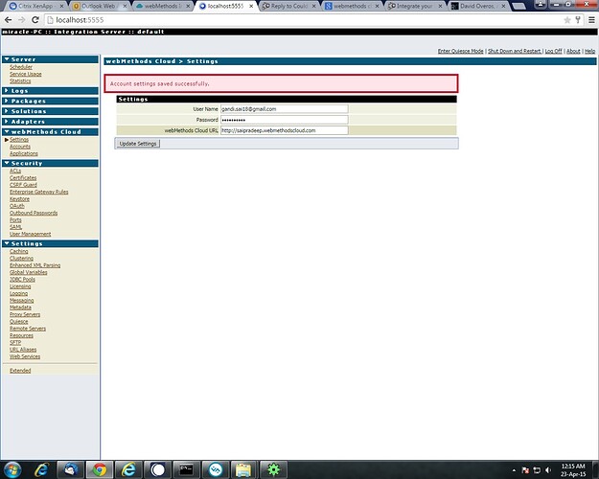599x479 pixels.
Task: Open Proxy Servers link
Action: pyautogui.click(x=25, y=314)
